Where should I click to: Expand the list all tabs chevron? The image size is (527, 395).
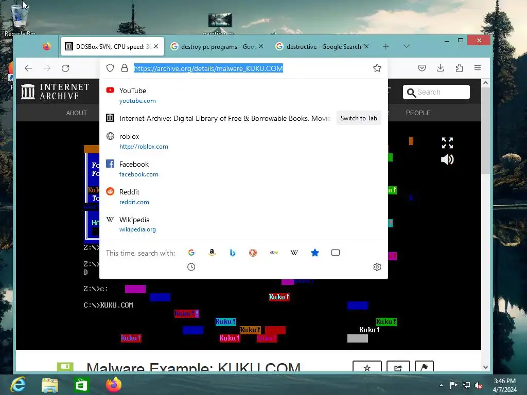point(407,46)
